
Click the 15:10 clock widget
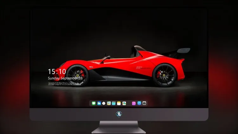pos(57,71)
